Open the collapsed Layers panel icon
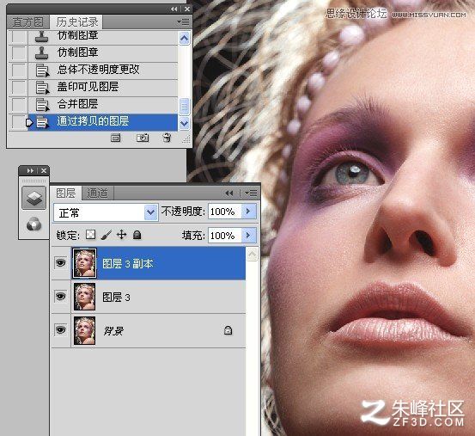 (x=33, y=198)
